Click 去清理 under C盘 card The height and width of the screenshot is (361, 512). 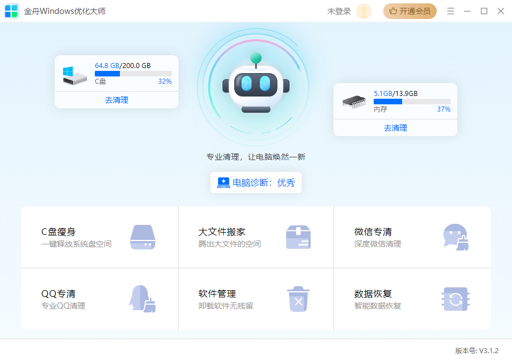click(x=117, y=100)
